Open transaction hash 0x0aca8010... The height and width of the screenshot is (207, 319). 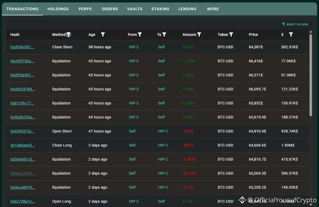(23, 188)
